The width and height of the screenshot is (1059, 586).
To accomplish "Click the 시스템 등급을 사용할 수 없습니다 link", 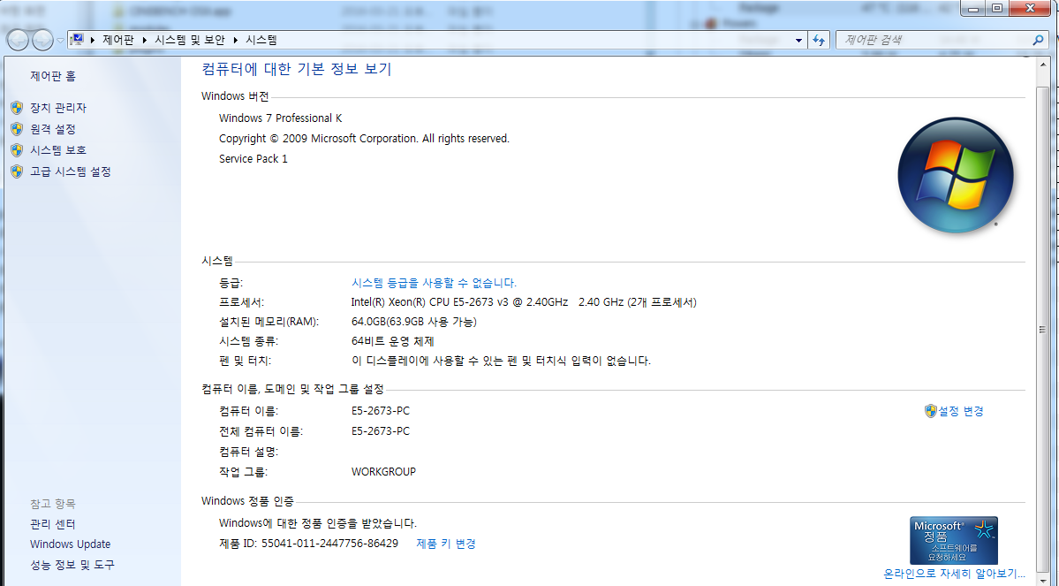I will (x=434, y=283).
